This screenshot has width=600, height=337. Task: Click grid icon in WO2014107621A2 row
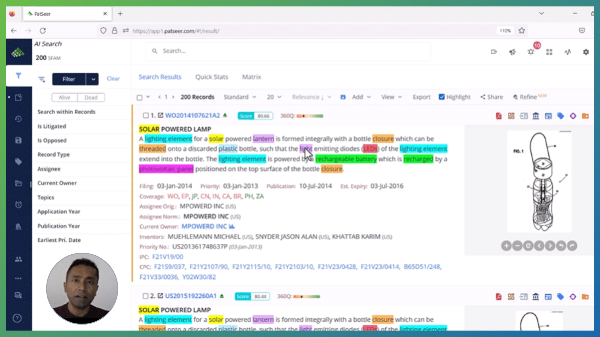[511, 116]
